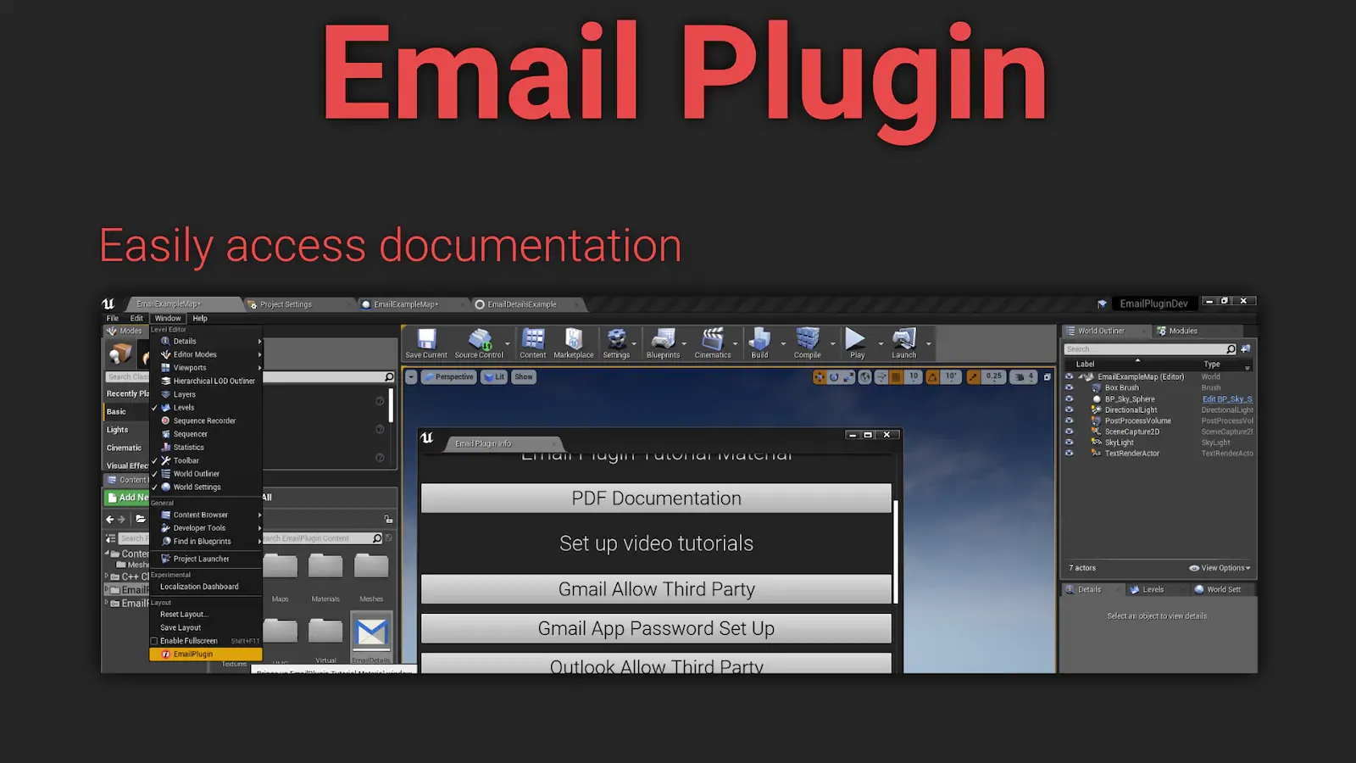The width and height of the screenshot is (1356, 763).
Task: Click the Launch toolbar icon
Action: point(904,339)
